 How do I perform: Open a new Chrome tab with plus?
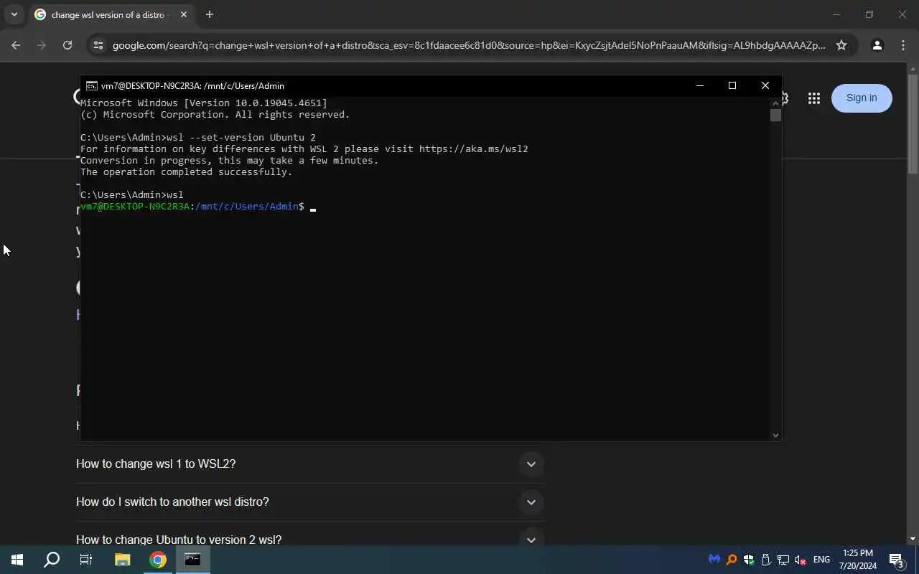tap(209, 14)
